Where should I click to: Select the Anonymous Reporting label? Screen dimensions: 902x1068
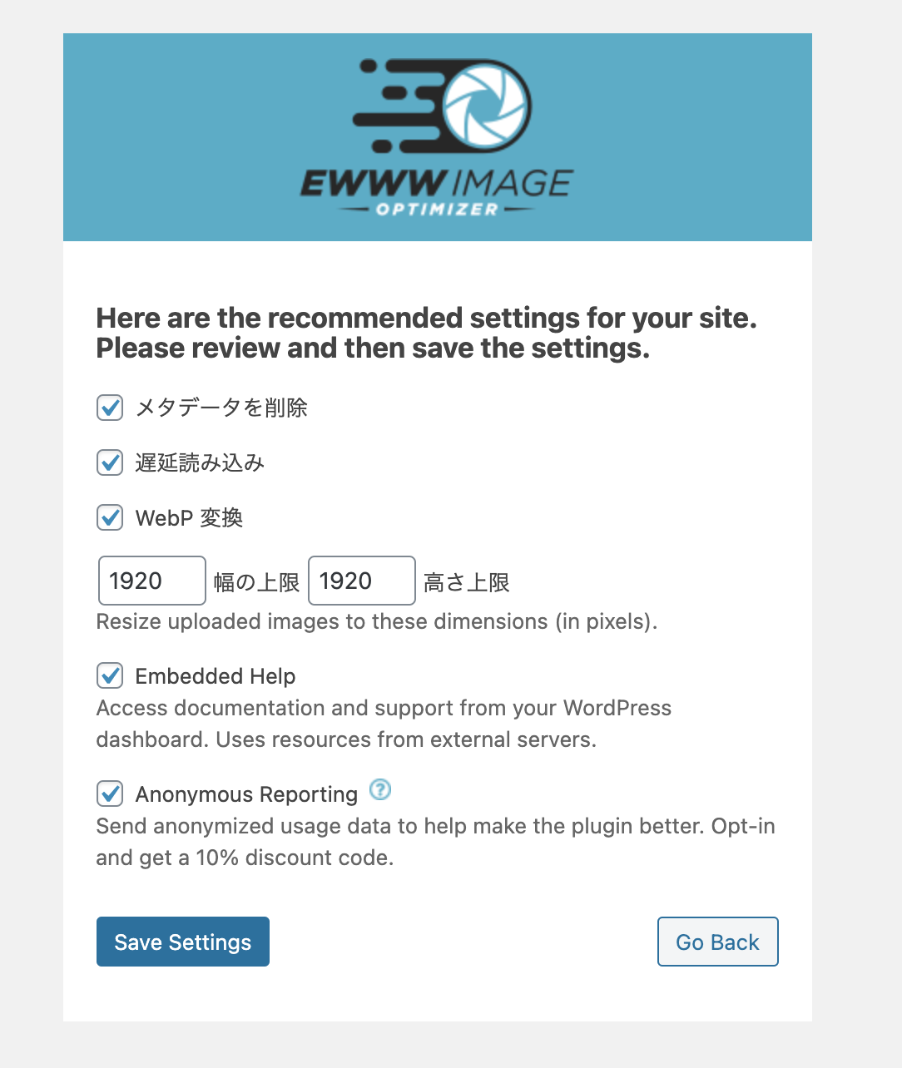click(246, 794)
